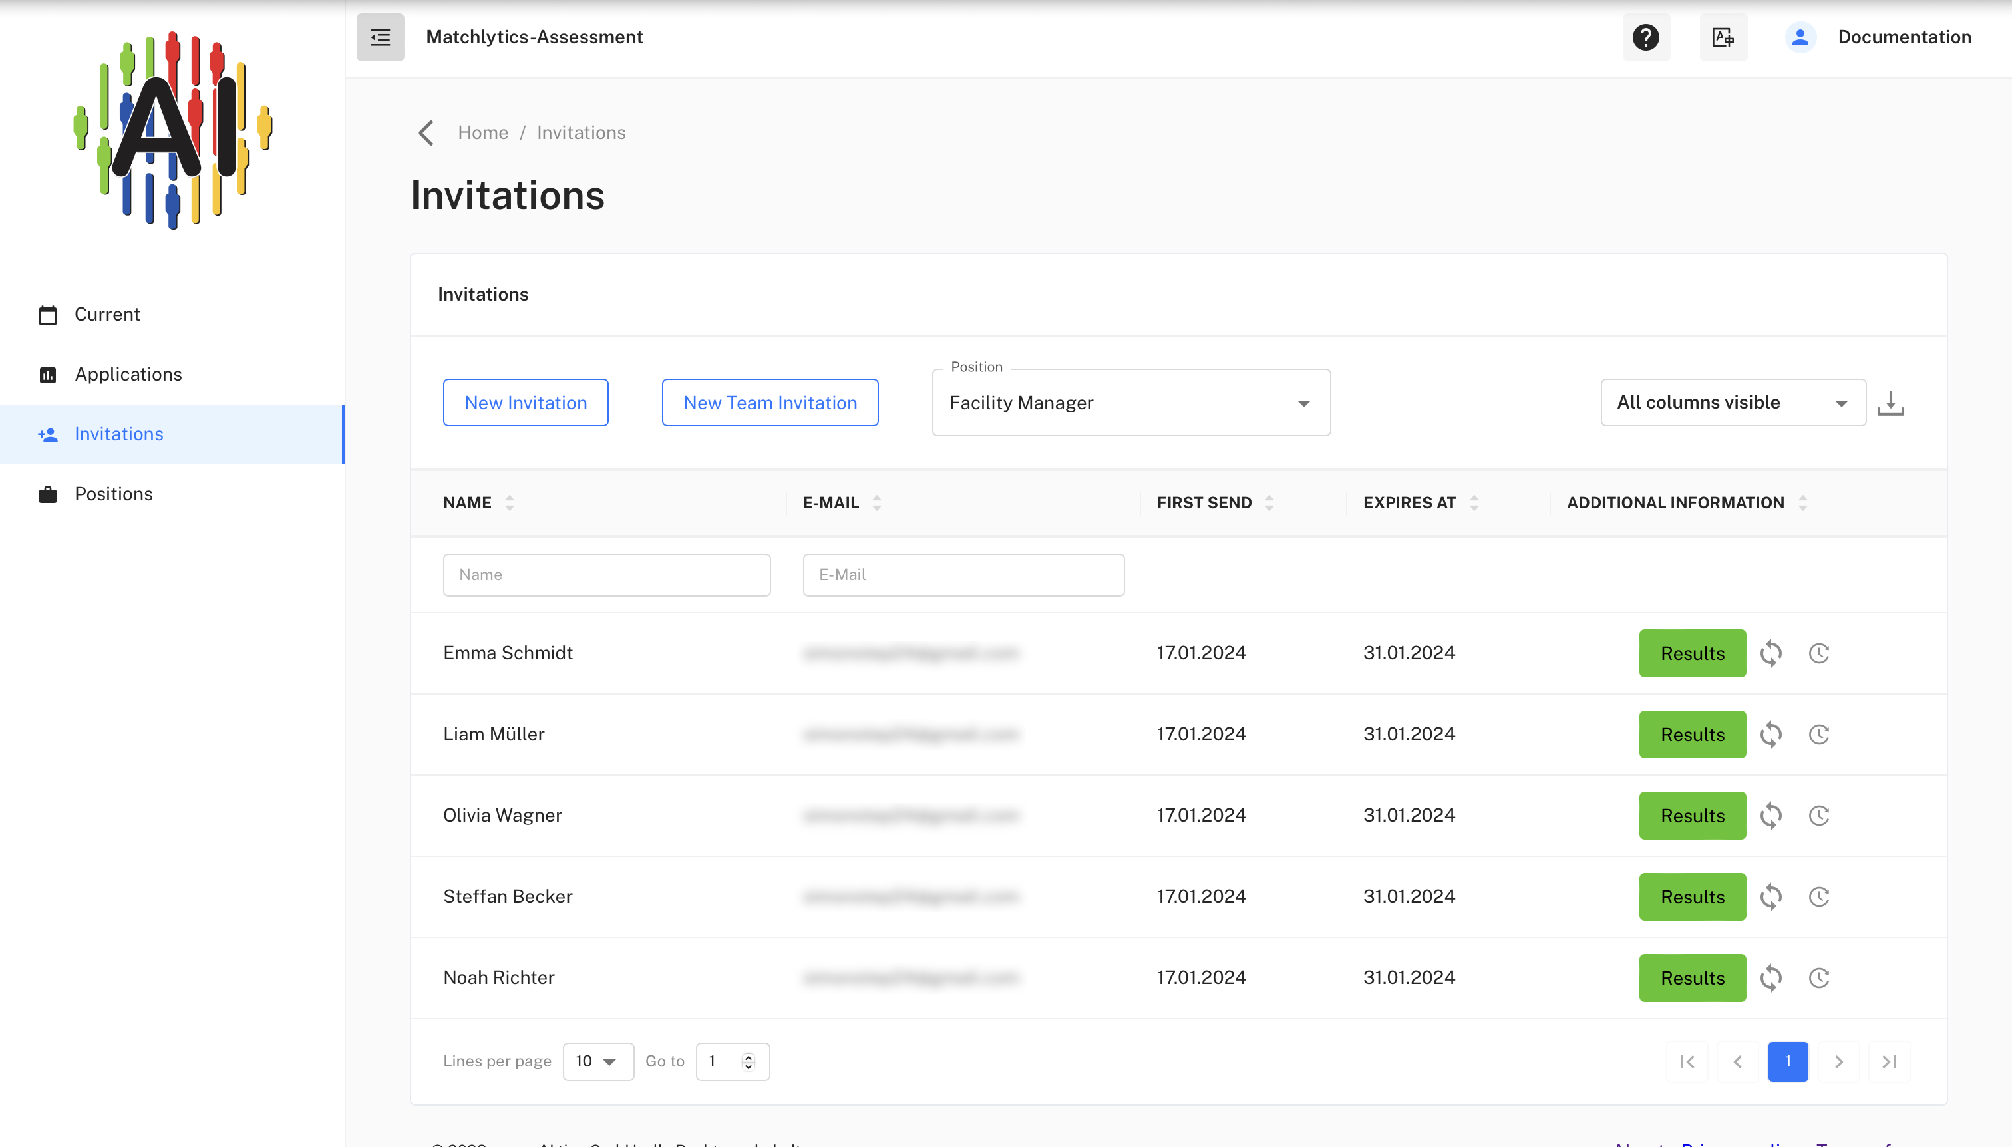Screen dimensions: 2012x1147
Task: Go back using the breadcrumb arrow
Action: pyautogui.click(x=426, y=133)
